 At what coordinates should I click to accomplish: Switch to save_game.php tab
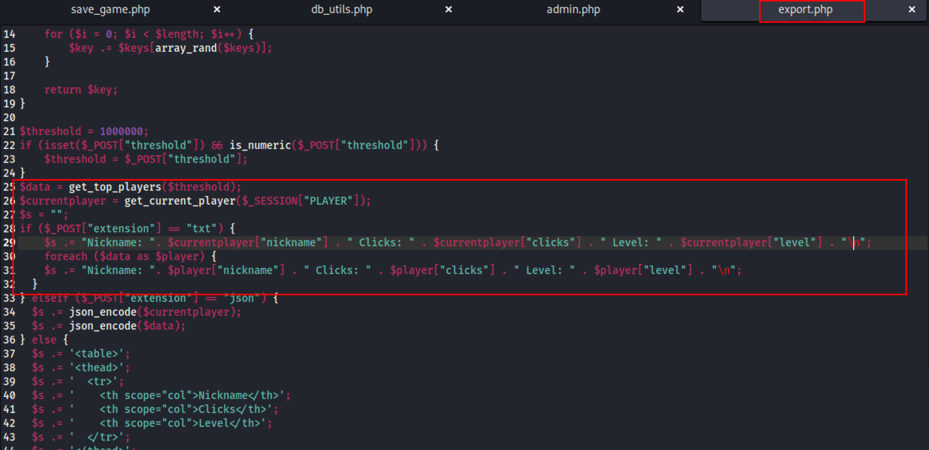point(110,9)
